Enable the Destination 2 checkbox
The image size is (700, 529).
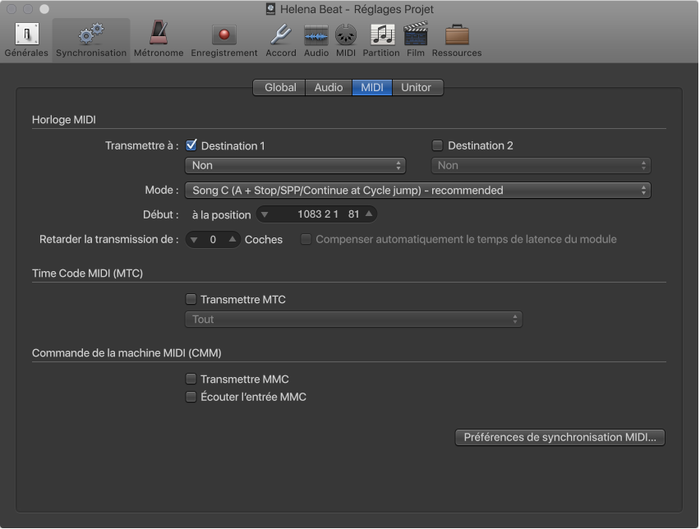438,145
